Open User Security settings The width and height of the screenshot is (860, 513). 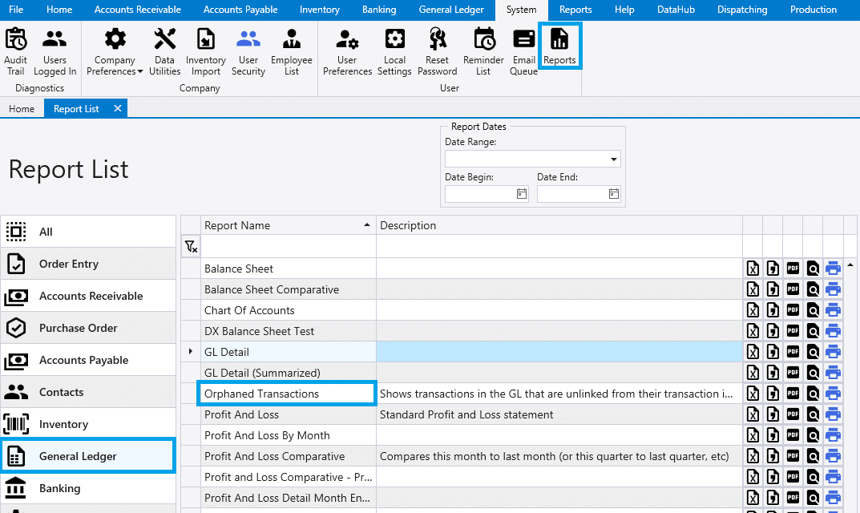(x=248, y=52)
